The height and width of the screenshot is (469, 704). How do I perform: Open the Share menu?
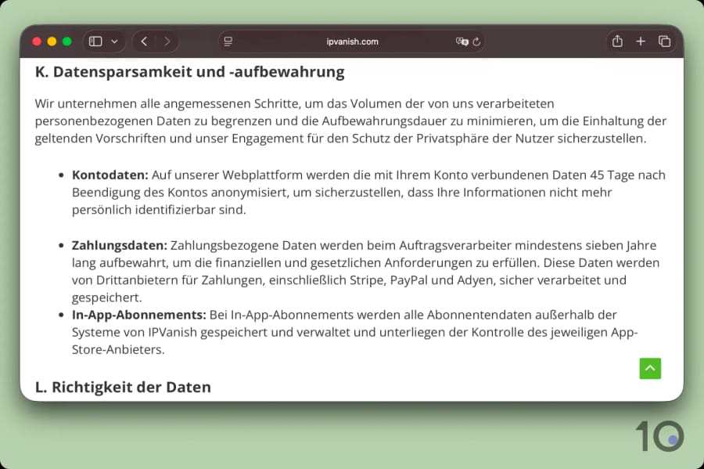pyautogui.click(x=617, y=41)
